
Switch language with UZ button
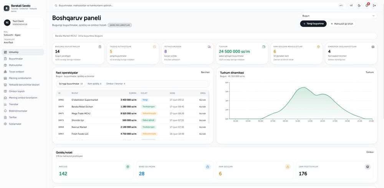[x=351, y=5]
